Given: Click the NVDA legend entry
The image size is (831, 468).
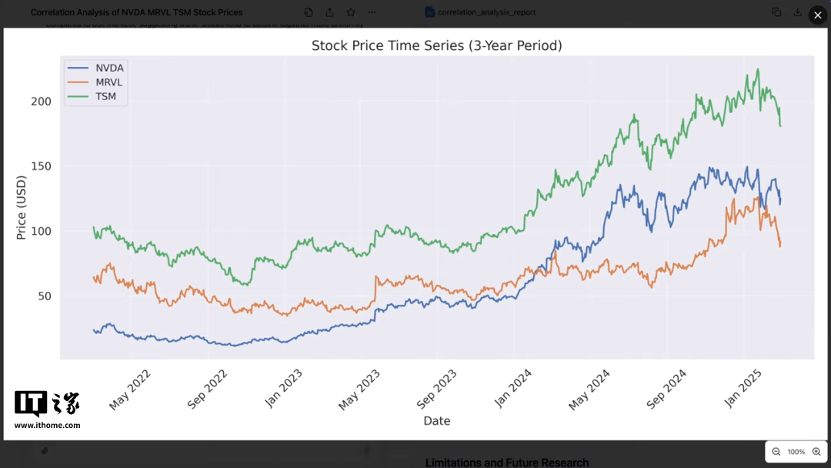Looking at the screenshot, I should [108, 68].
